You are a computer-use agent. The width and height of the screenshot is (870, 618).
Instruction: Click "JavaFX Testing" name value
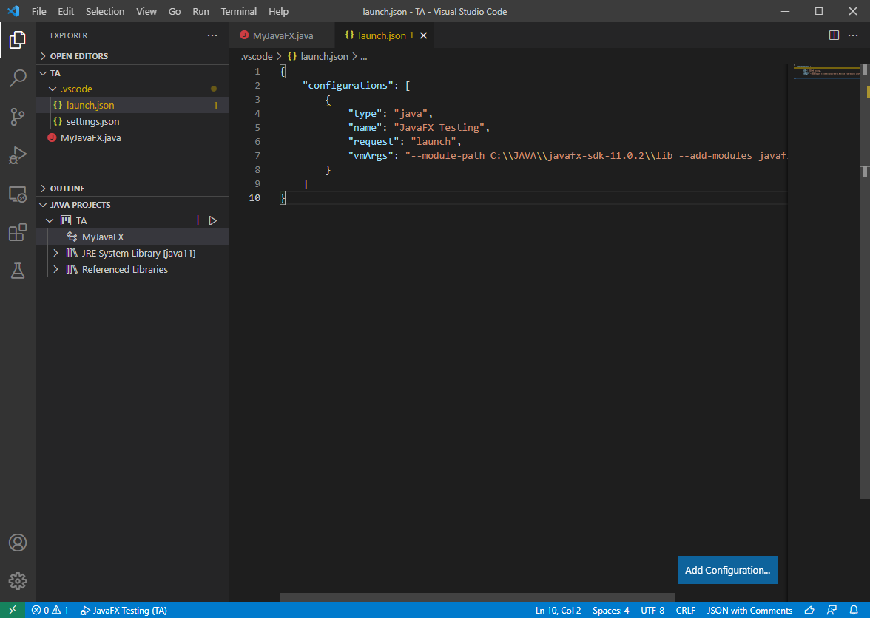click(439, 127)
